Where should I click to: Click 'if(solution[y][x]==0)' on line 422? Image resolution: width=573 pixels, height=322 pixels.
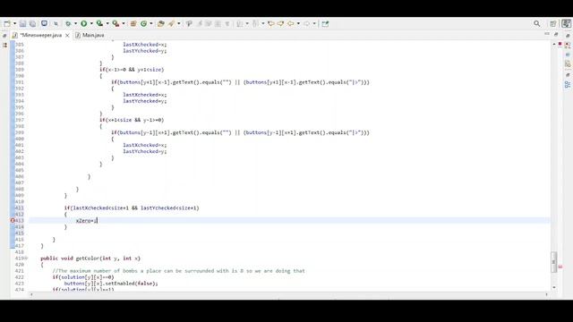click(83, 277)
